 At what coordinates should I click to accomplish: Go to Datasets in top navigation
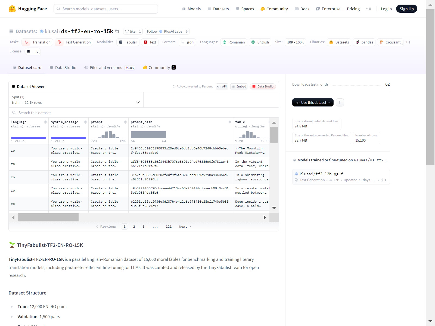tap(218, 9)
